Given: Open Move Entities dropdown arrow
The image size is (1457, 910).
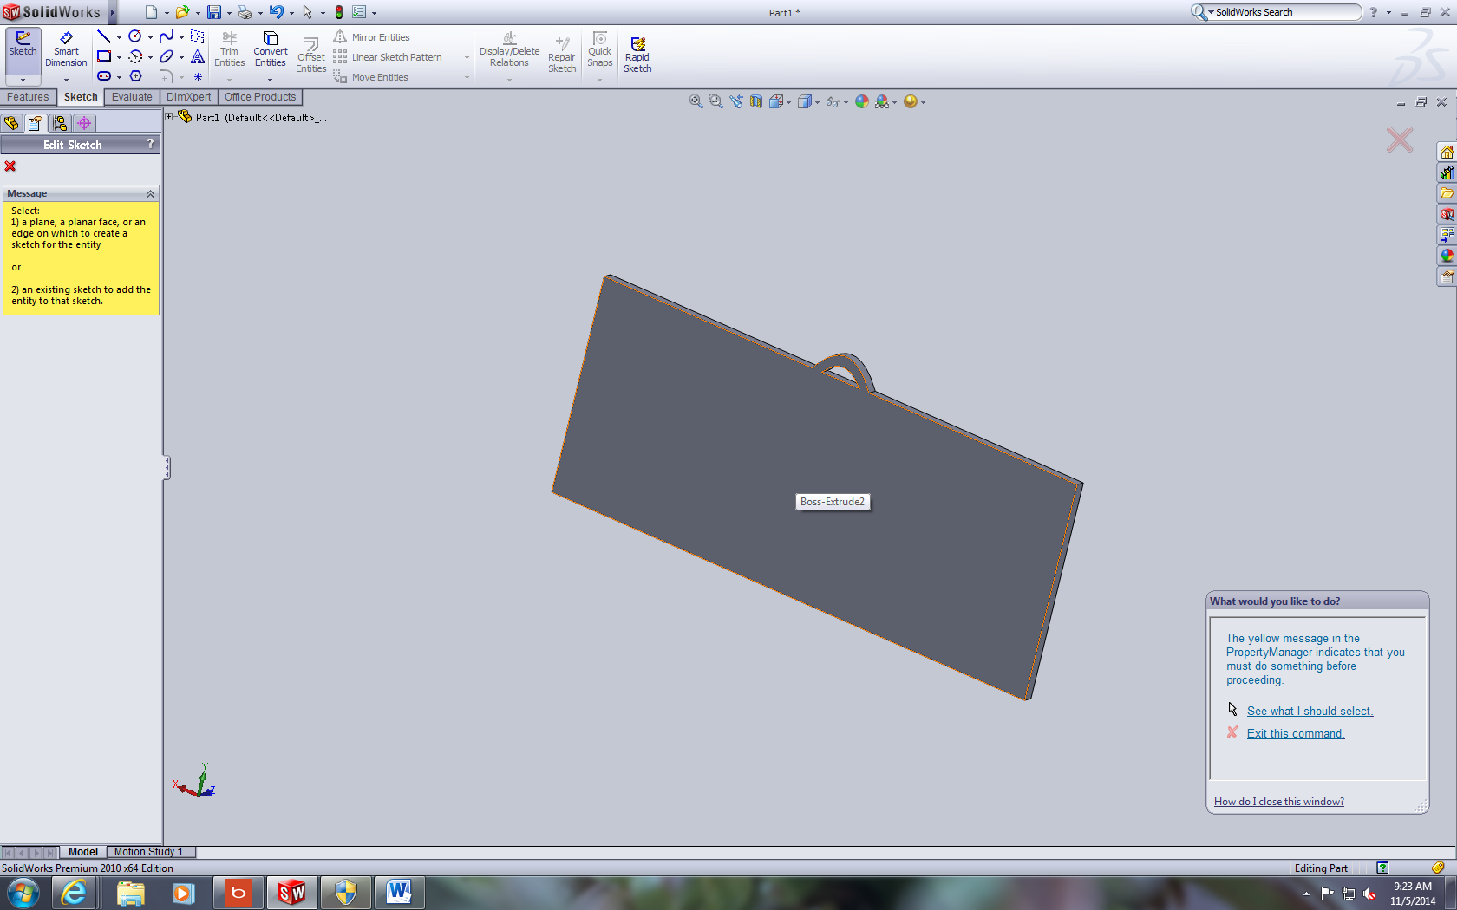Looking at the screenshot, I should click(x=467, y=77).
